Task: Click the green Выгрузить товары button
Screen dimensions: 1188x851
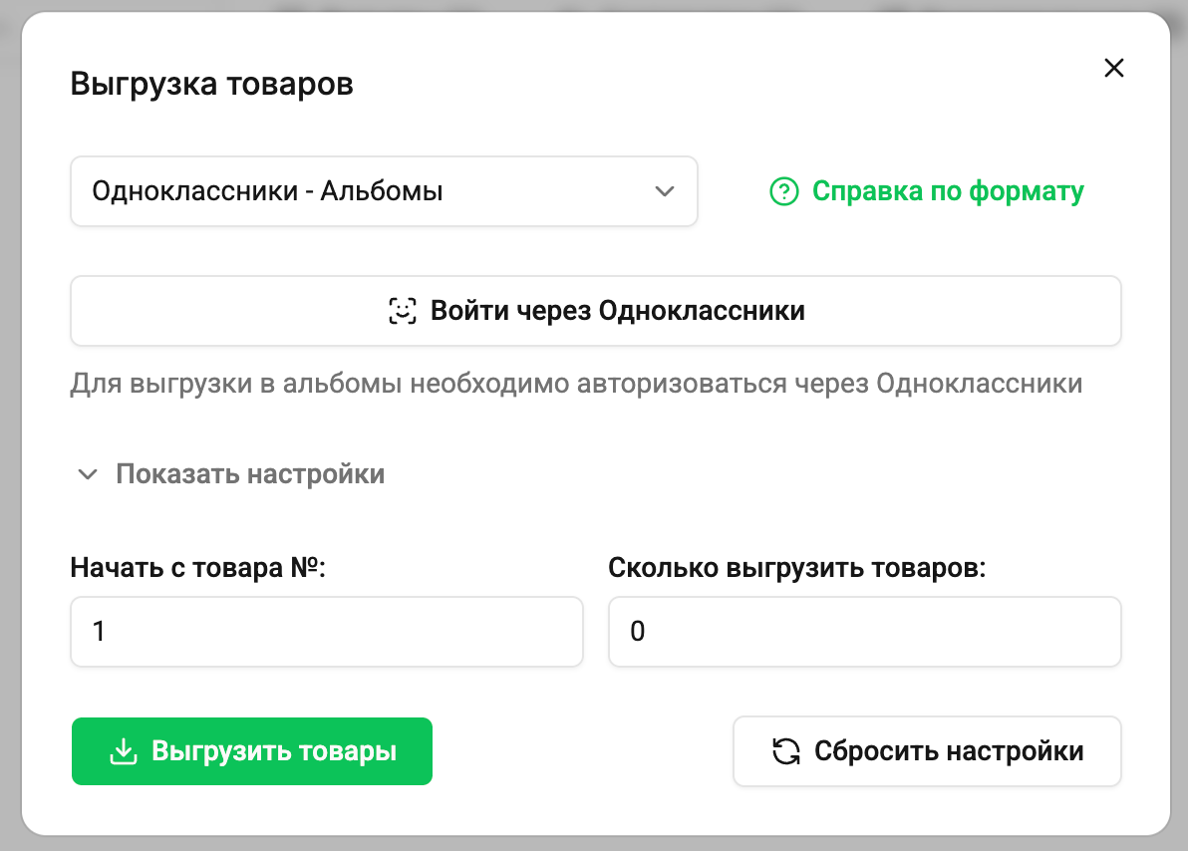Action: [252, 751]
